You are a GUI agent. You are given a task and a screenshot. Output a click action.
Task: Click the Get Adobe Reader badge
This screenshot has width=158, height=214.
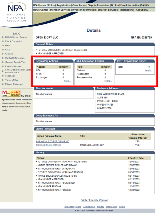click(11, 94)
